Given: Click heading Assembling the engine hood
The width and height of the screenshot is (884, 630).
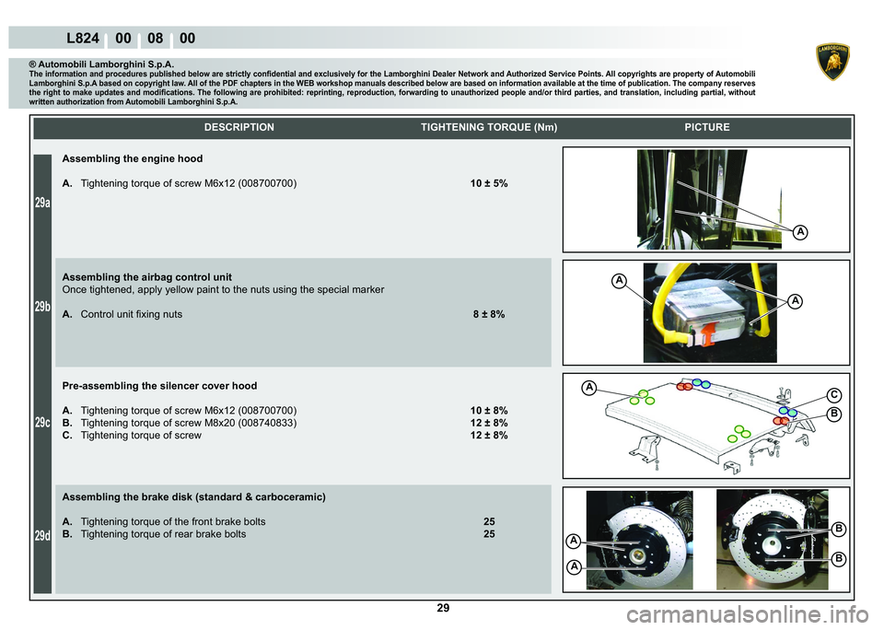Looking at the screenshot, I should [133, 159].
